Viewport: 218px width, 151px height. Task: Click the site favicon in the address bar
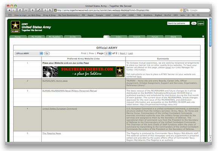click(55, 10)
